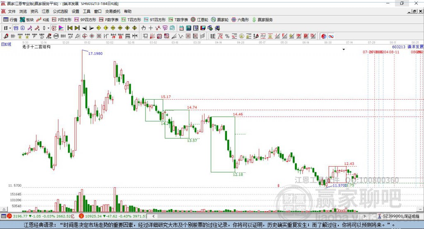Open the T数字表 time table
Viewport: 424px width, 229px height.
[178, 19]
